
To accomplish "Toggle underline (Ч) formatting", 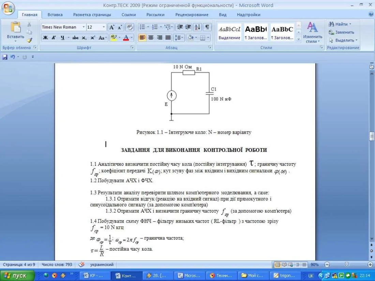I will 62,38.
